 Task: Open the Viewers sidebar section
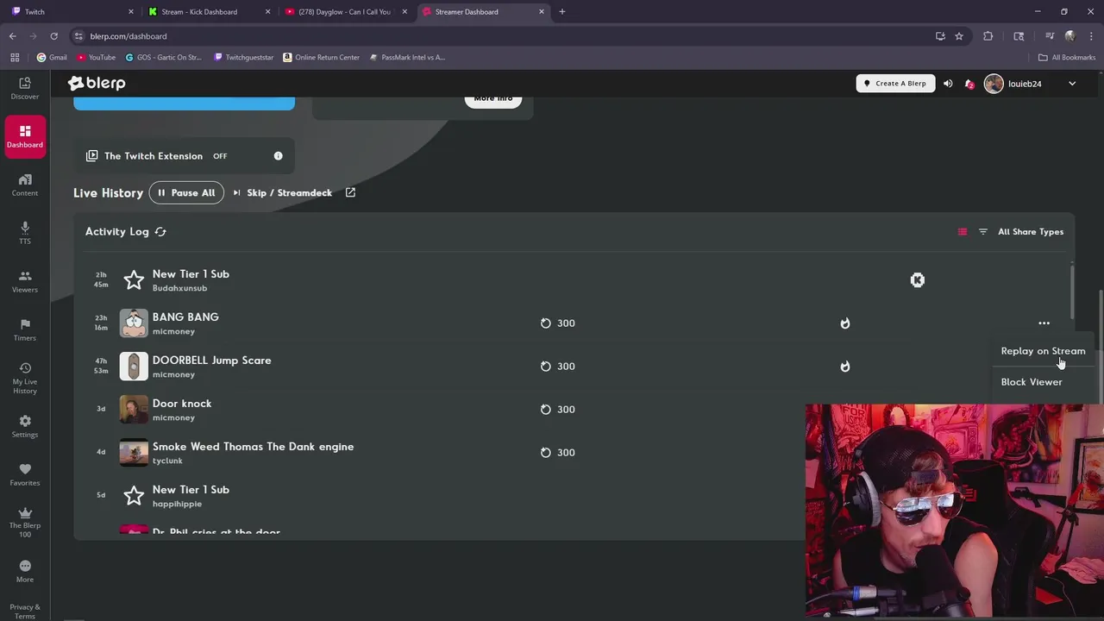25,281
